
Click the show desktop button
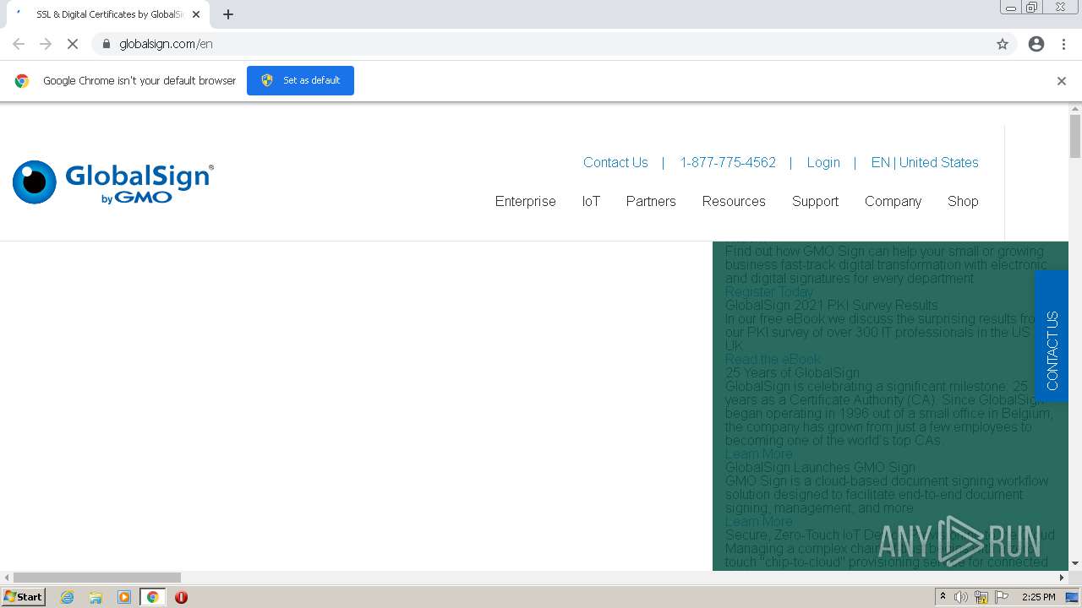[x=1072, y=597]
